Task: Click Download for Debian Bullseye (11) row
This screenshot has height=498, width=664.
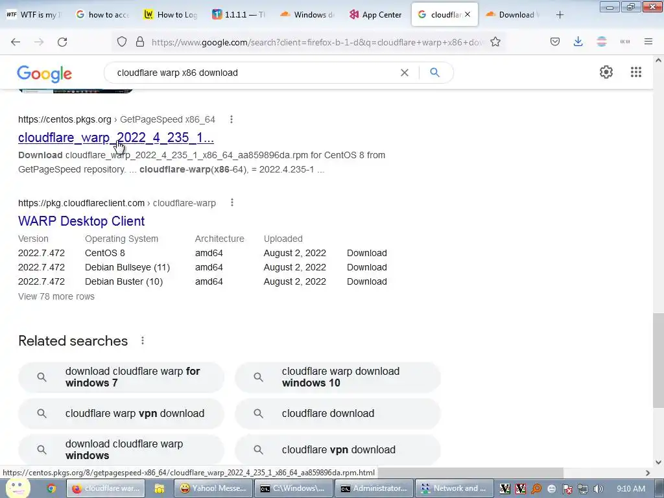Action: 367,267
